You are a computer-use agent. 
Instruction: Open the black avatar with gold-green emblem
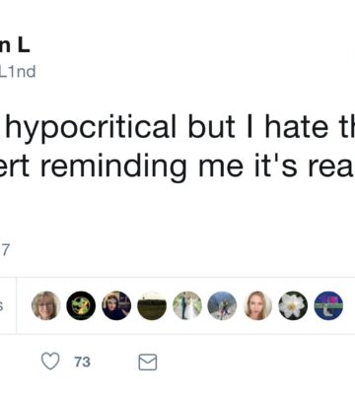[x=81, y=305]
